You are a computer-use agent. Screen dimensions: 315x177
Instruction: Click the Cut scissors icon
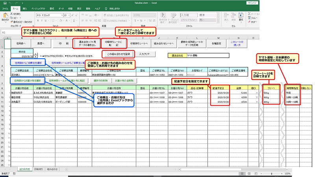click(15, 14)
